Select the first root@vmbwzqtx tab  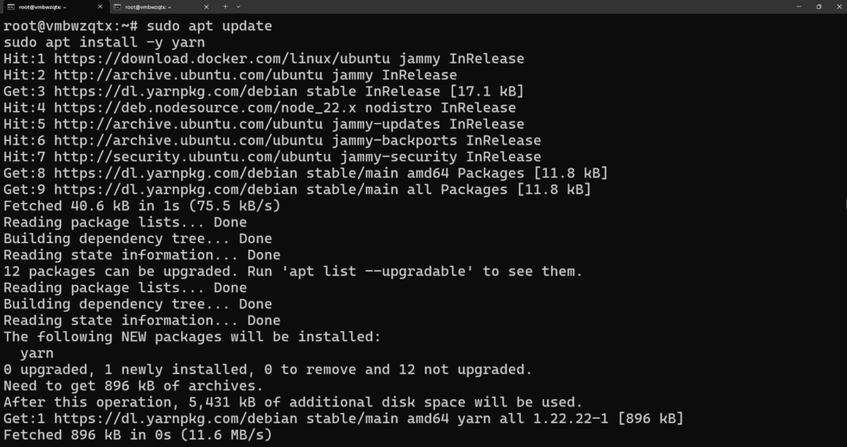[x=55, y=7]
